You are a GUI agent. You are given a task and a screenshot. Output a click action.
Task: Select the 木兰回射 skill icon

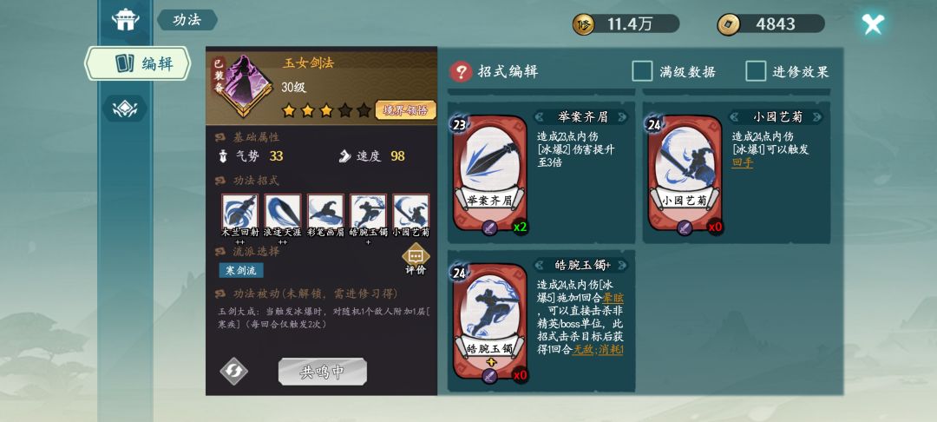239,211
